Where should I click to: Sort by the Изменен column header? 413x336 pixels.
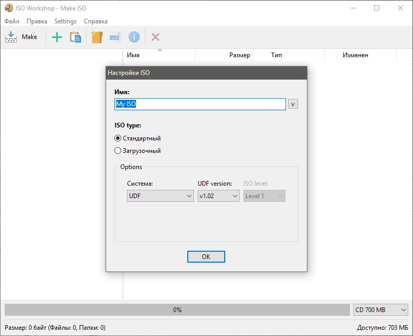pyautogui.click(x=360, y=55)
